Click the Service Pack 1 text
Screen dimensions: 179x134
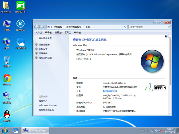(84, 59)
